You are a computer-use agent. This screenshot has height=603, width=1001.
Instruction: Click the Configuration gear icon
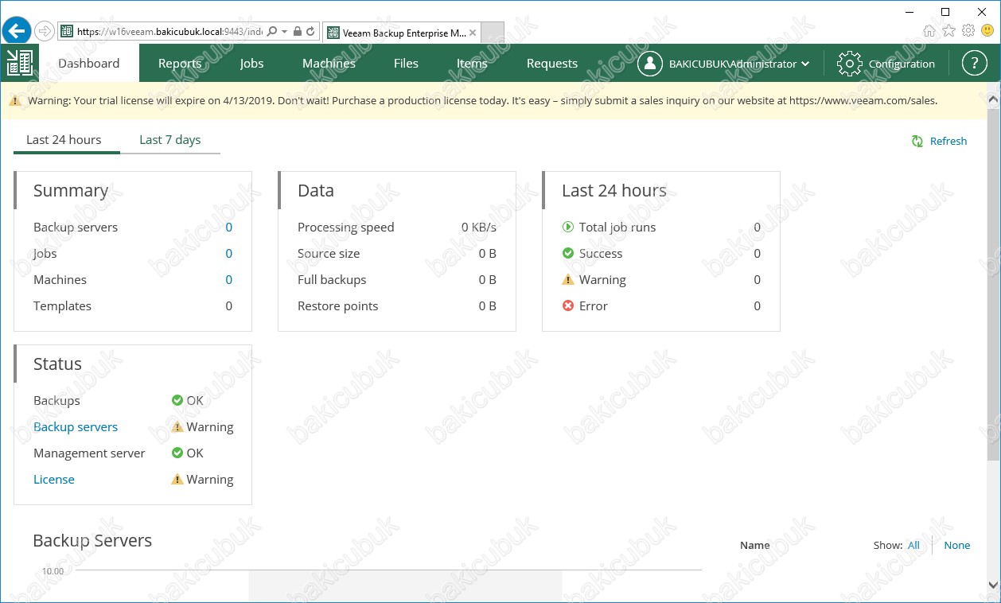[850, 64]
